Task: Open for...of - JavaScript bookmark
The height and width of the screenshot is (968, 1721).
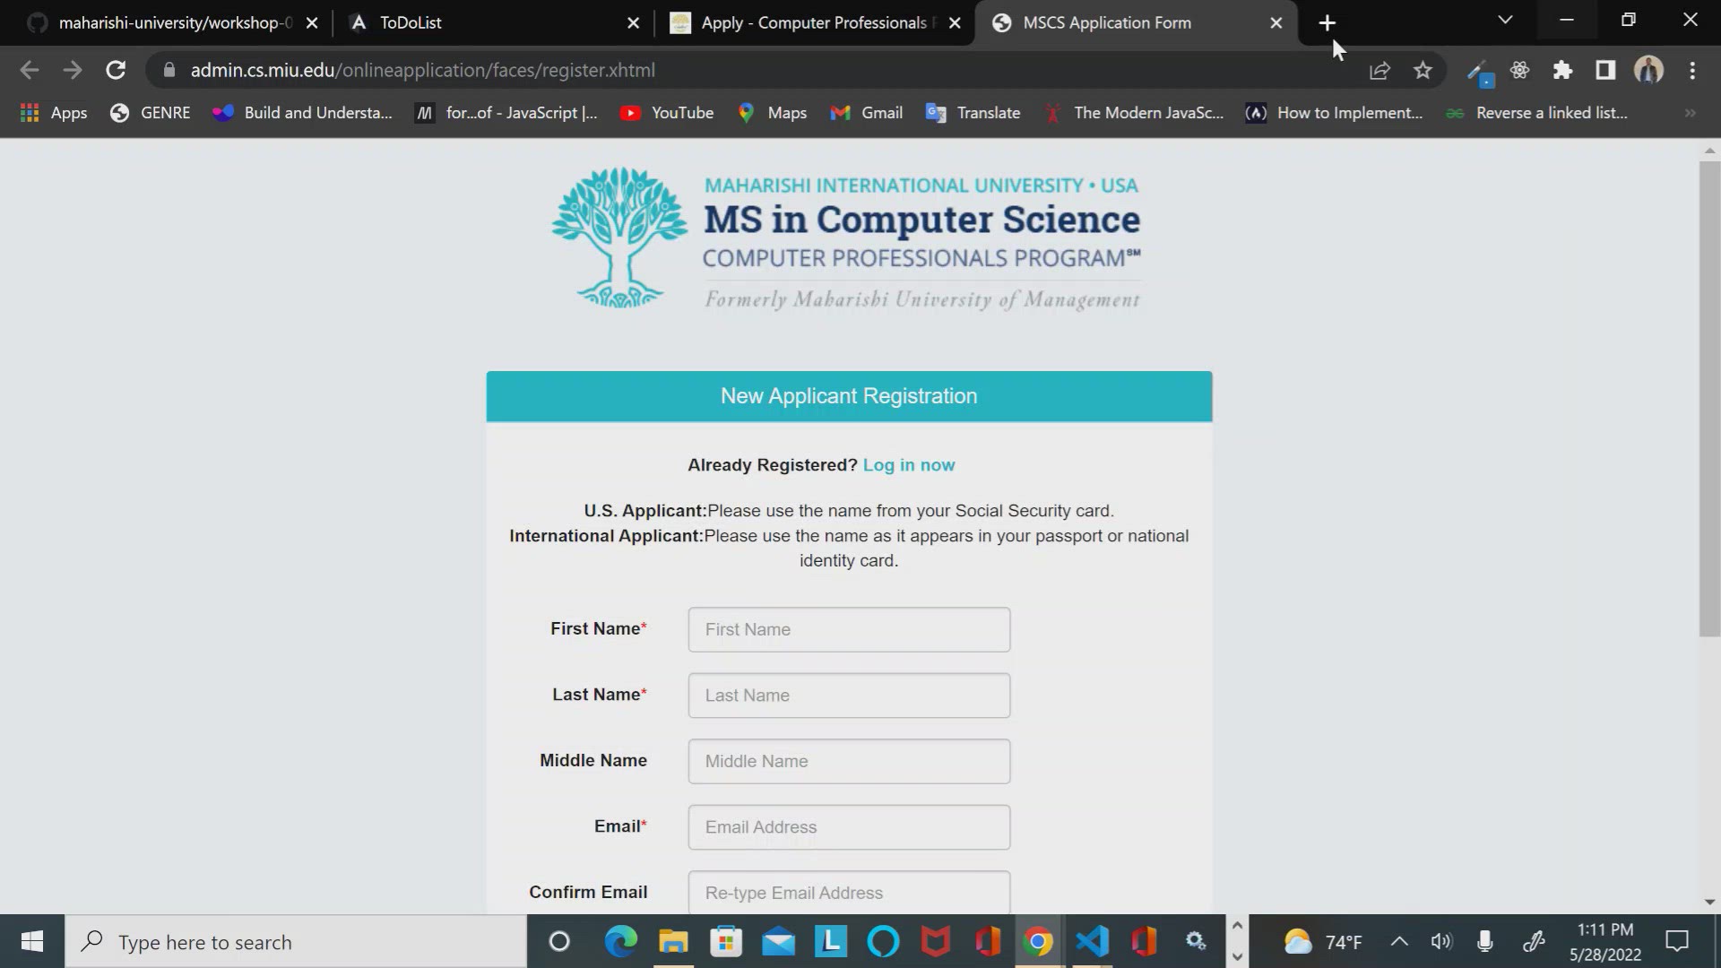Action: (x=506, y=113)
